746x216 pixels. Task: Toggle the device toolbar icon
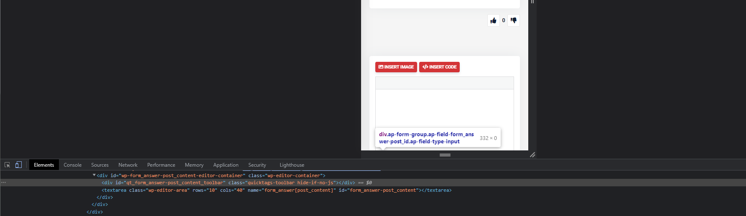(18, 165)
